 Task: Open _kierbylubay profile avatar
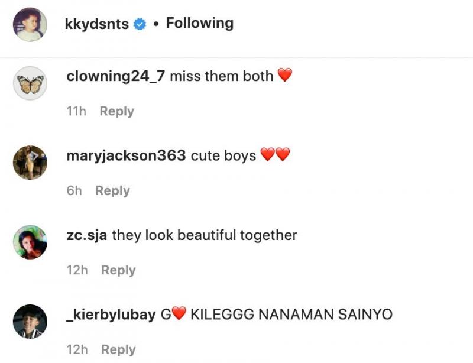coord(30,322)
